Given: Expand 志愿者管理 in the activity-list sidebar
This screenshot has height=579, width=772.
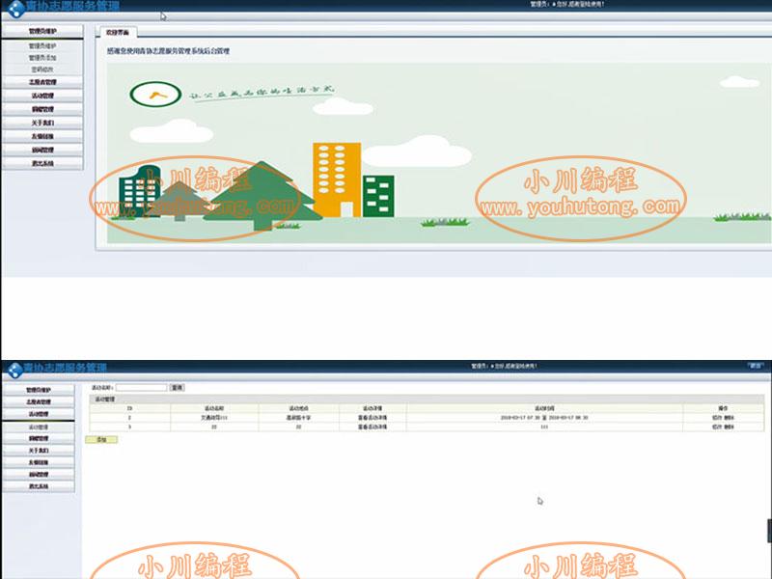Looking at the screenshot, I should pos(39,401).
